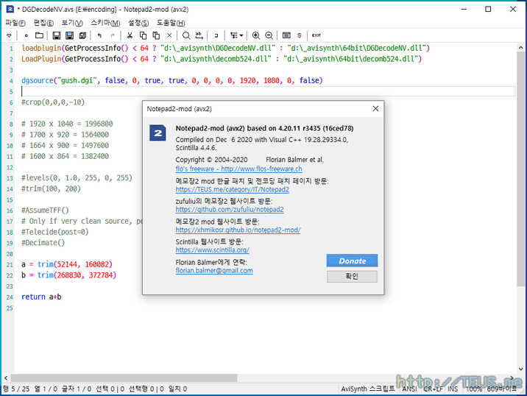
Task: Click the vertical scrollbar up arrow
Action: (520, 48)
